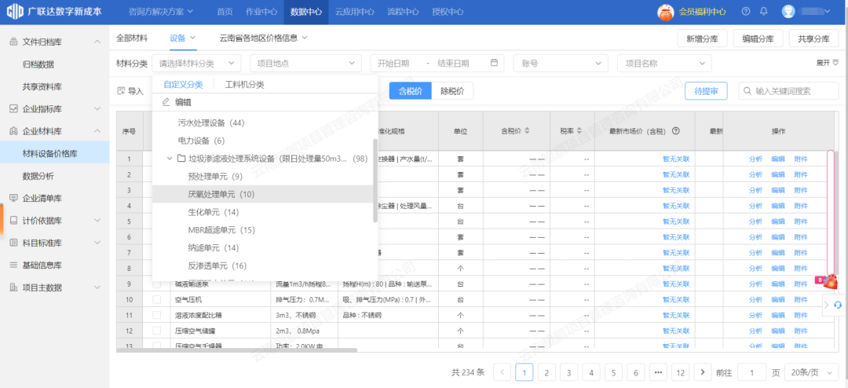Select the checkbox for row 11 溶液浓度配比箱
The height and width of the screenshot is (388, 848).
[x=156, y=315]
